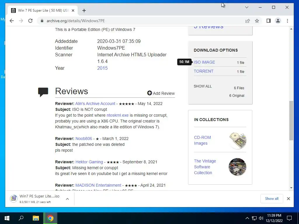
Task: Maximize the Chrome window
Action: click(x=273, y=7)
